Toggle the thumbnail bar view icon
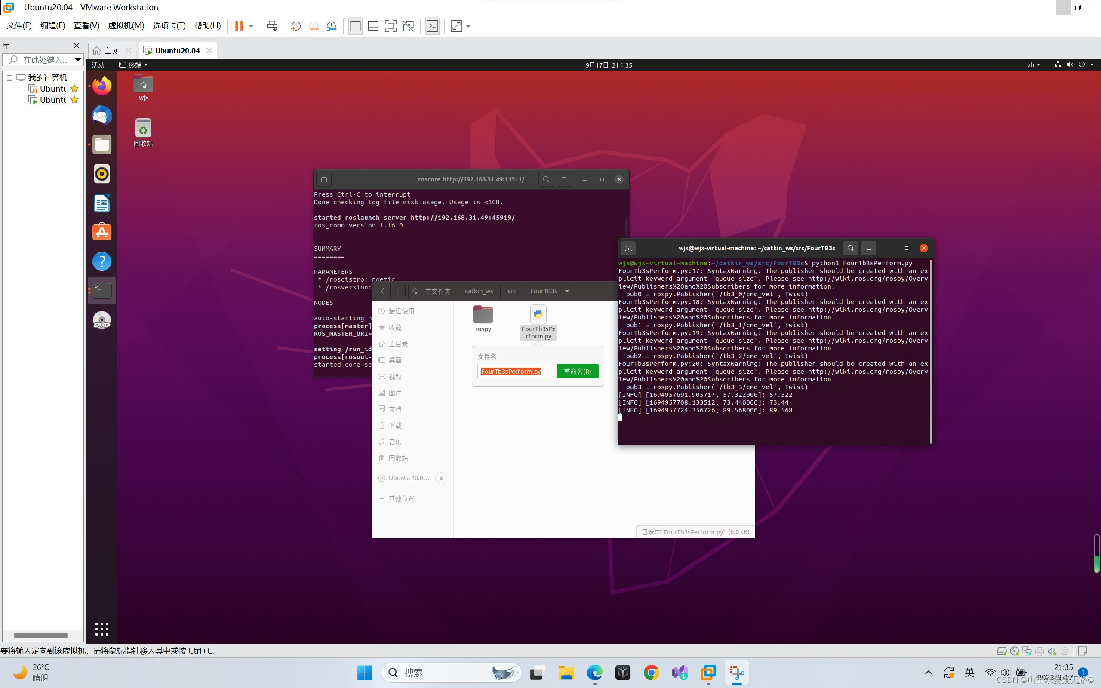The height and width of the screenshot is (688, 1101). 373,26
